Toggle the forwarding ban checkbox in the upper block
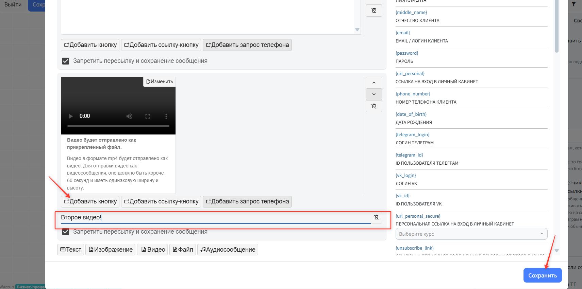This screenshot has width=582, height=289. click(66, 61)
